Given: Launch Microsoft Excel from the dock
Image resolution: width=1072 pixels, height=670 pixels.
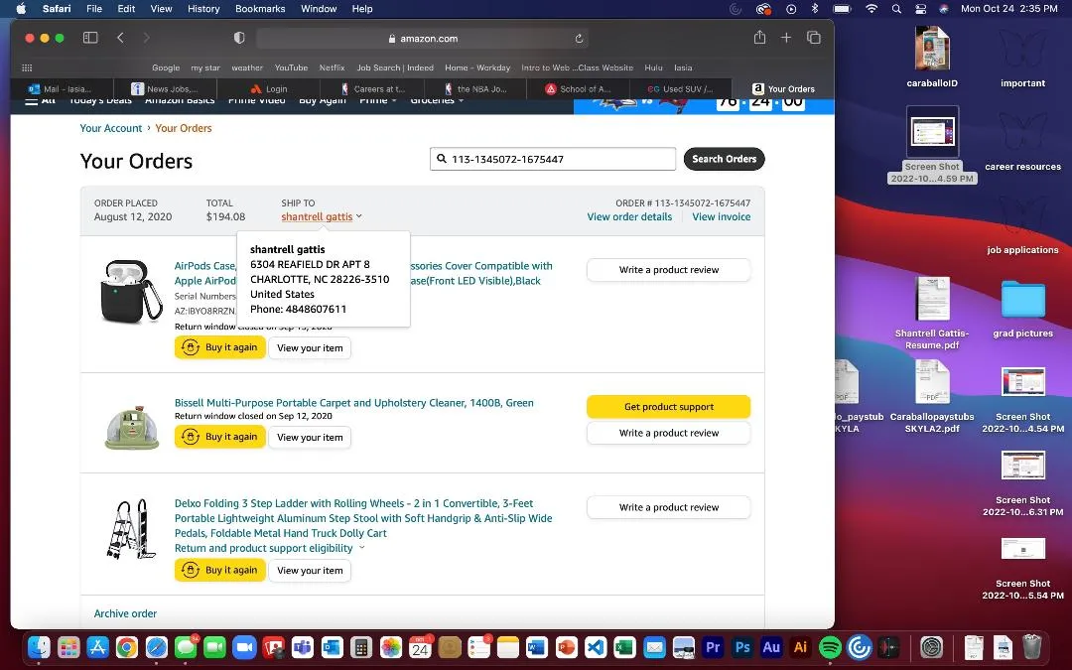Looking at the screenshot, I should 625,647.
